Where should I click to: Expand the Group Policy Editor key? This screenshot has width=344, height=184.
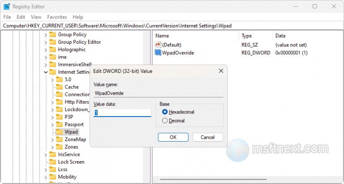point(46,42)
